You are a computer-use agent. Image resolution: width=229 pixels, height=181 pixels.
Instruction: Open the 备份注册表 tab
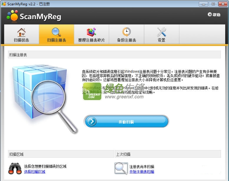(x=126, y=34)
